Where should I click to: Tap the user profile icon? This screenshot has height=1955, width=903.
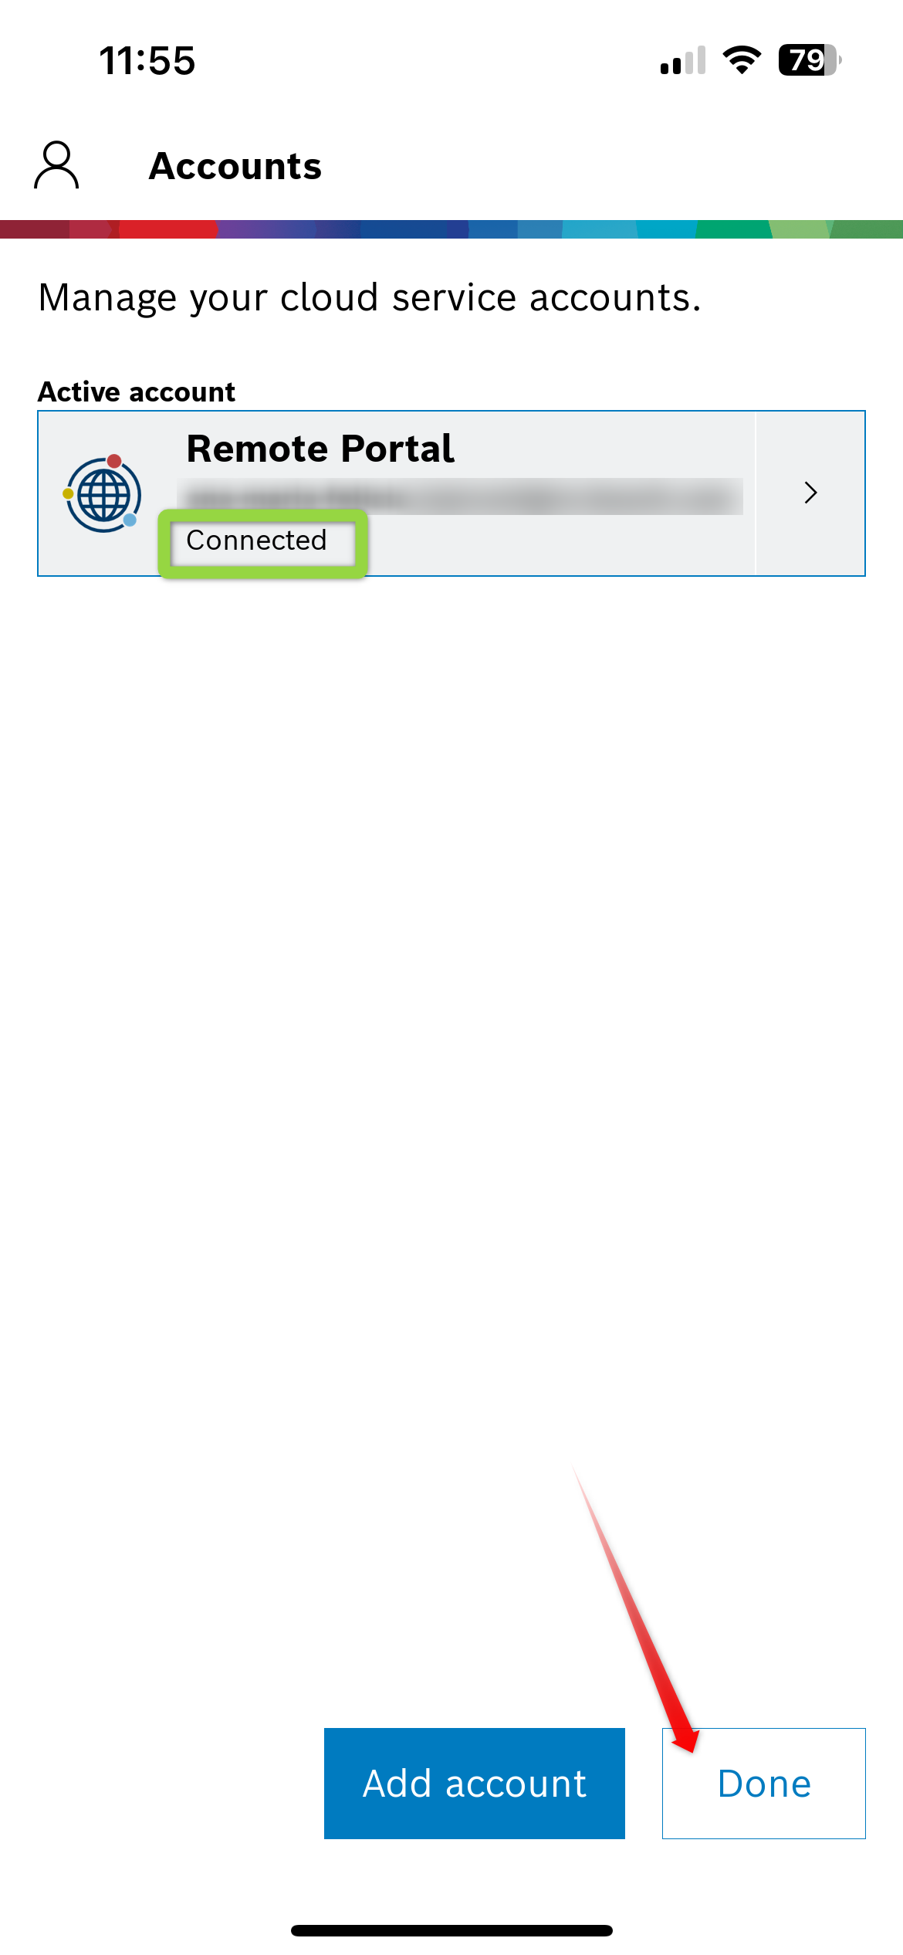pyautogui.click(x=56, y=164)
